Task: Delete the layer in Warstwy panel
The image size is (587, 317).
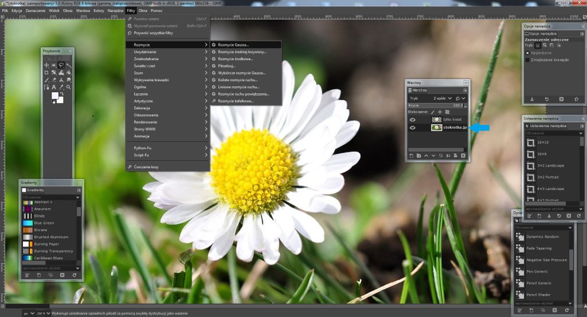Action: (463, 156)
